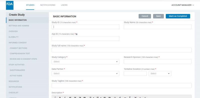The image size is (200, 98).
Task: Click the FDA logo
Action: point(10,5)
